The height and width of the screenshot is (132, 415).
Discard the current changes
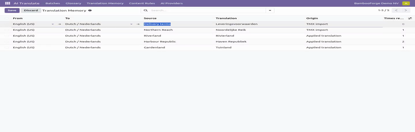click(x=31, y=10)
